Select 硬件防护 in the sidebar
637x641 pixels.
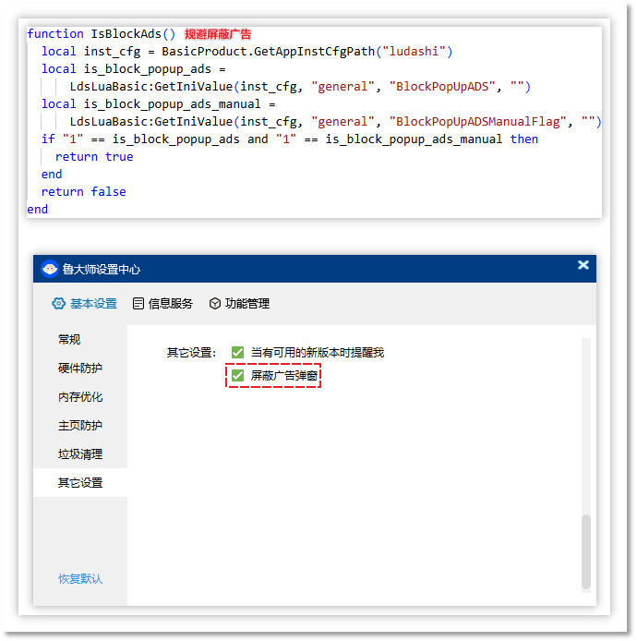click(x=80, y=369)
